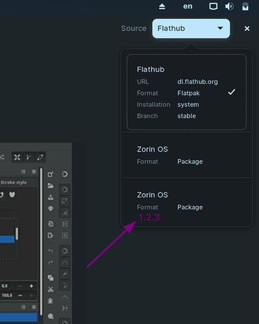Image resolution: width=259 pixels, height=324 pixels.
Task: Open the keyboard language 'en' indicator
Action: coord(188,6)
